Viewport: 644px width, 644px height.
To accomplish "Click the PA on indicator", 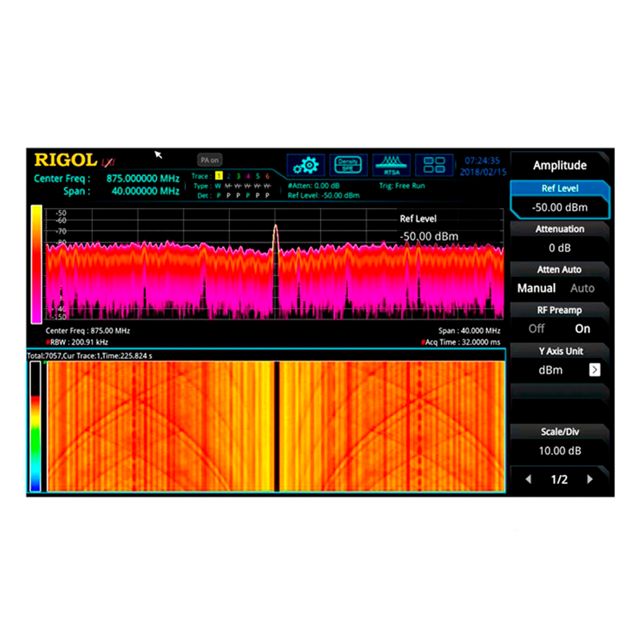I will pos(209,160).
